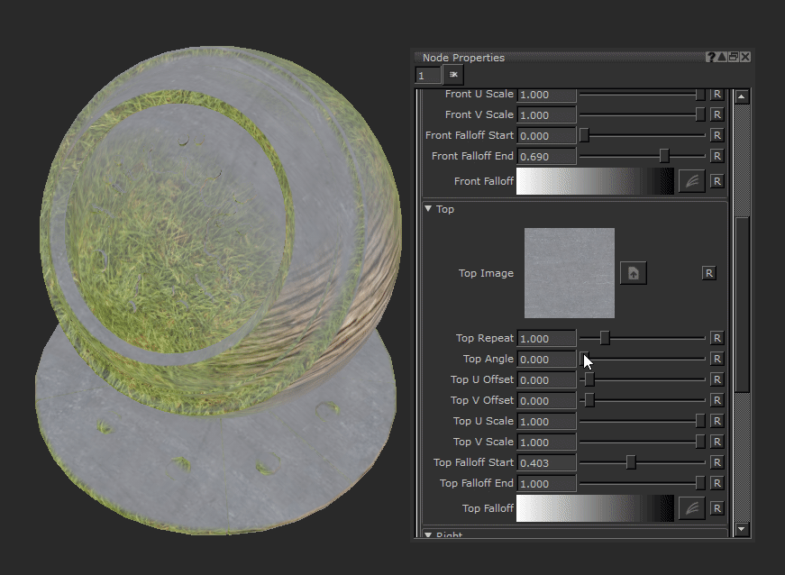785x575 pixels.
Task: Open the Front Falloff curve editor icon
Action: pyautogui.click(x=690, y=181)
